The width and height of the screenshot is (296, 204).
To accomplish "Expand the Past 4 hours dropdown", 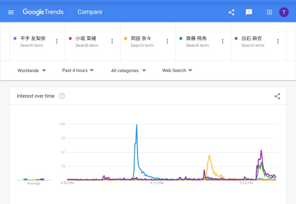I will pyautogui.click(x=78, y=70).
